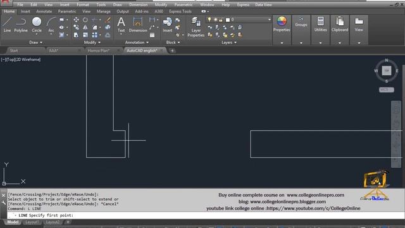Viewport: 405px width, 228px height.
Task: Expand the Layers panel
Action: [x=229, y=42]
